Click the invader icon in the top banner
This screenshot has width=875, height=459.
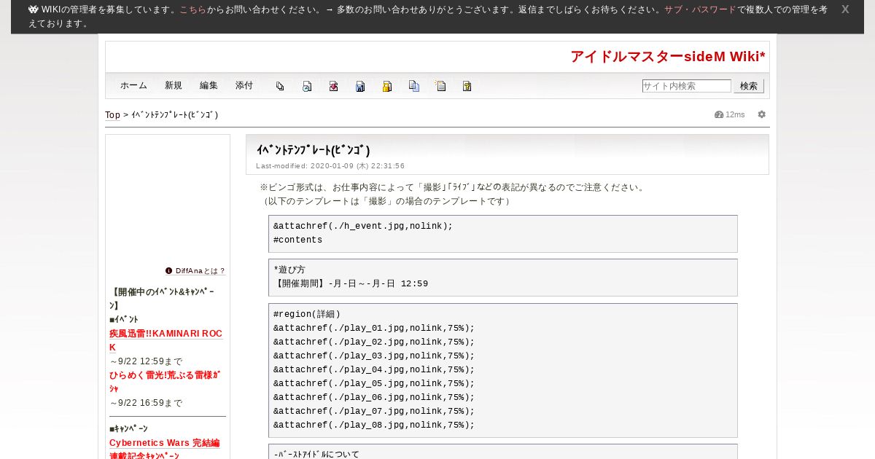click(x=34, y=9)
